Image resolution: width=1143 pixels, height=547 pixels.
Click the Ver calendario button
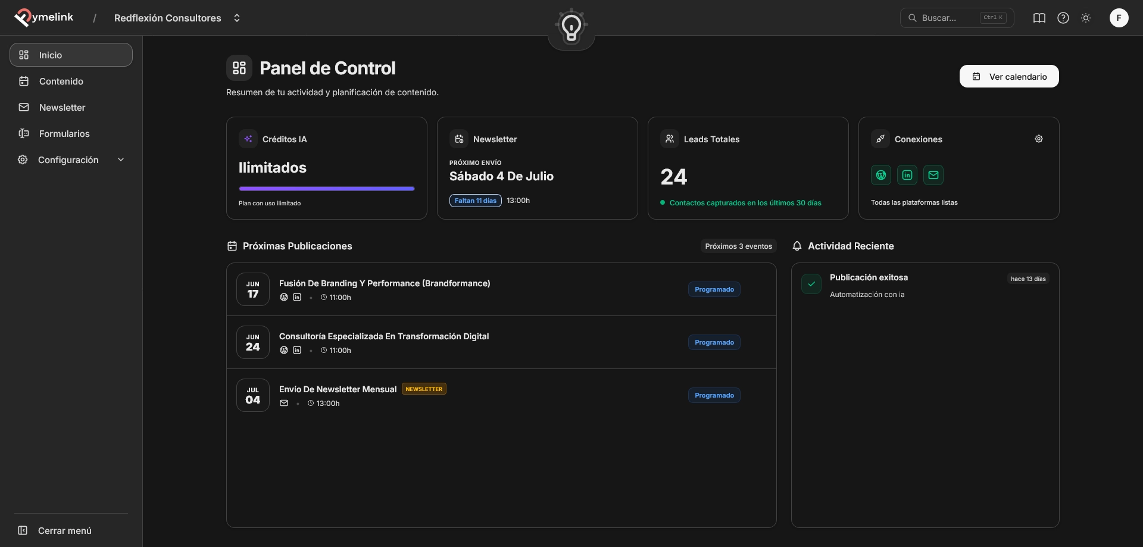(x=1009, y=76)
